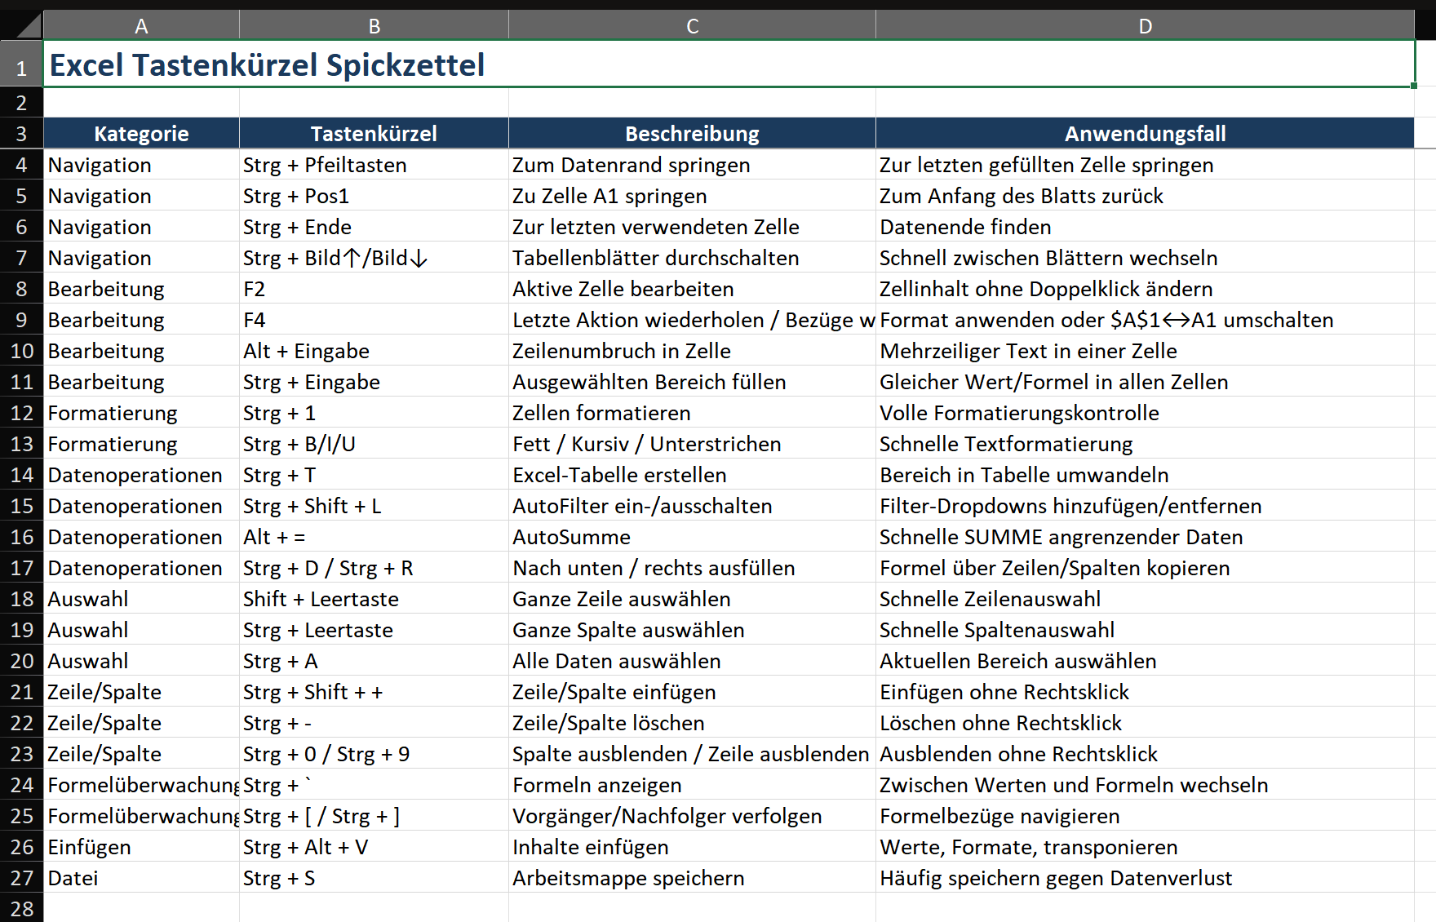Click cell Zum Datenrand springen
1436x922 pixels.
692,165
